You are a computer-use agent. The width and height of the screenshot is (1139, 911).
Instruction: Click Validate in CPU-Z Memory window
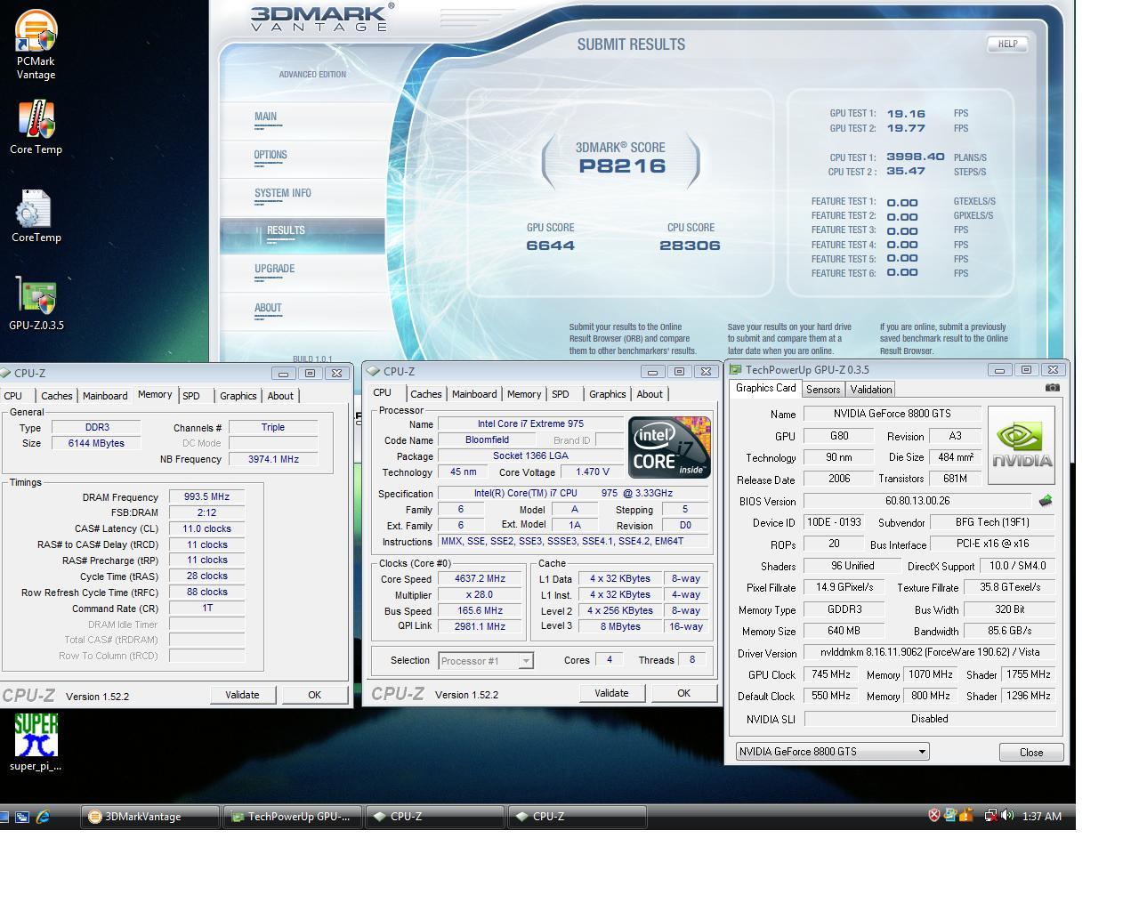pos(242,695)
